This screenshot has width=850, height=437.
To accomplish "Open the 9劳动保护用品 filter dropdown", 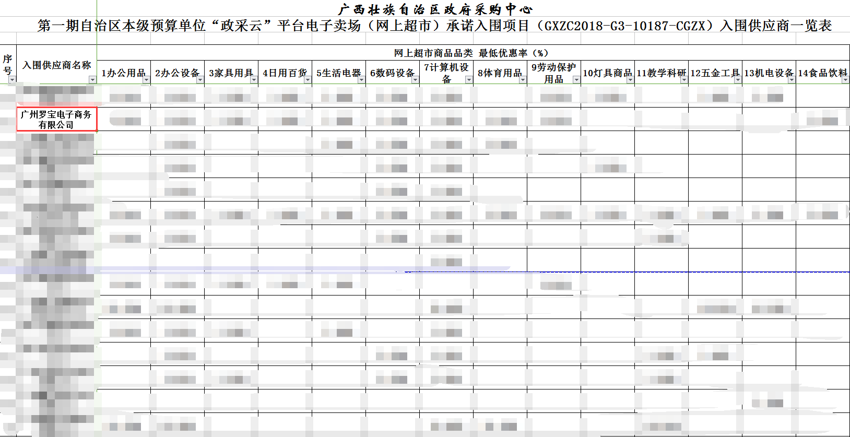I will coord(576,80).
